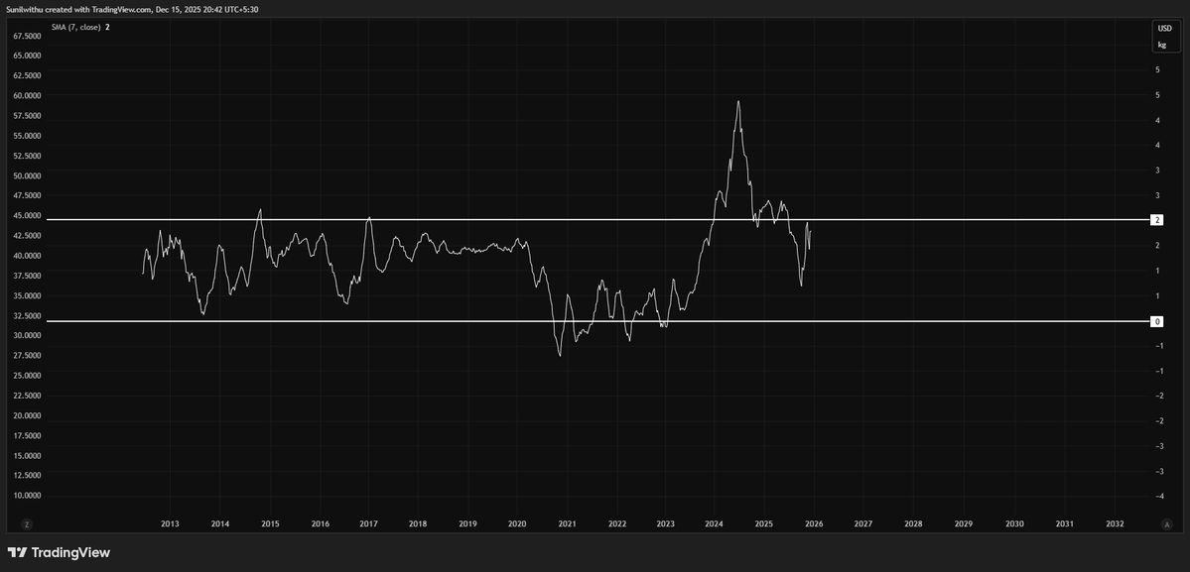Click the 22.5000 price label on left scale
This screenshot has width=1190, height=572.
(28, 396)
